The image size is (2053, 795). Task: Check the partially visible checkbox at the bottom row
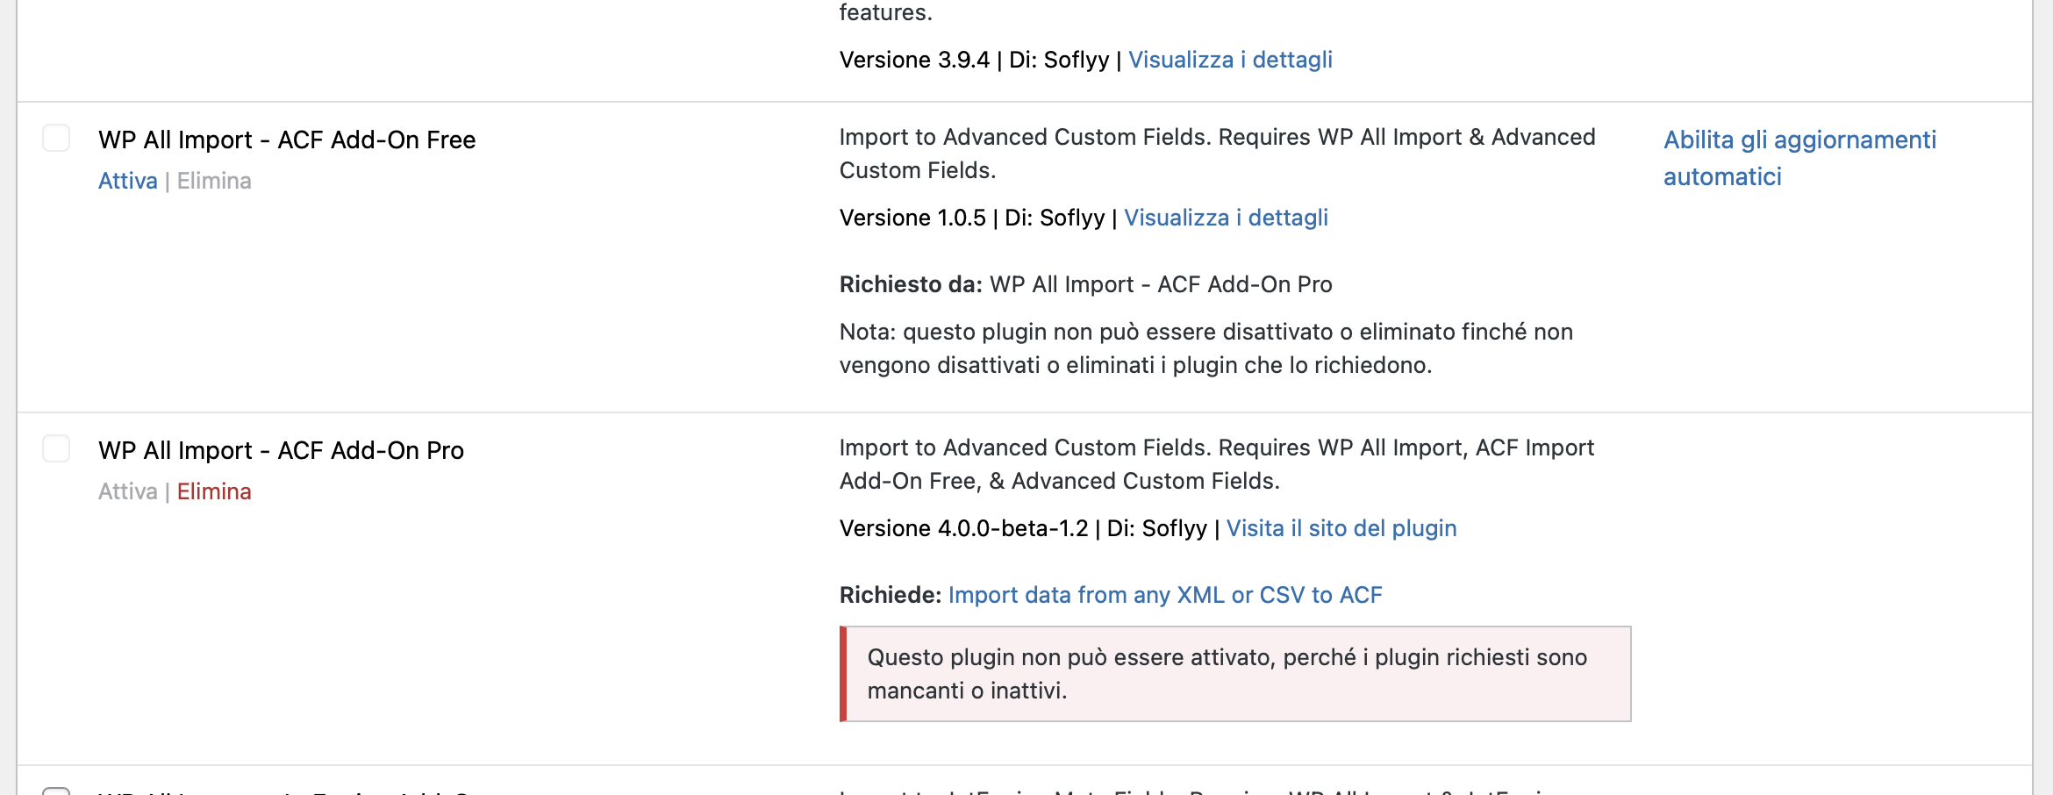[x=56, y=791]
